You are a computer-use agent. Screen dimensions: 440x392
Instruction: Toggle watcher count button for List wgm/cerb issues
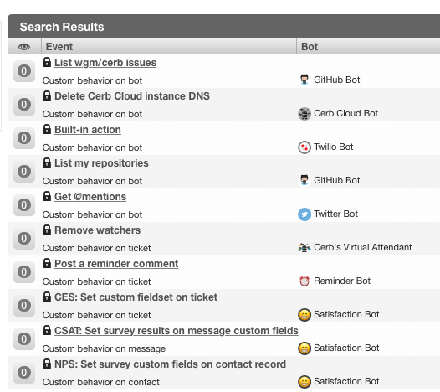[24, 71]
